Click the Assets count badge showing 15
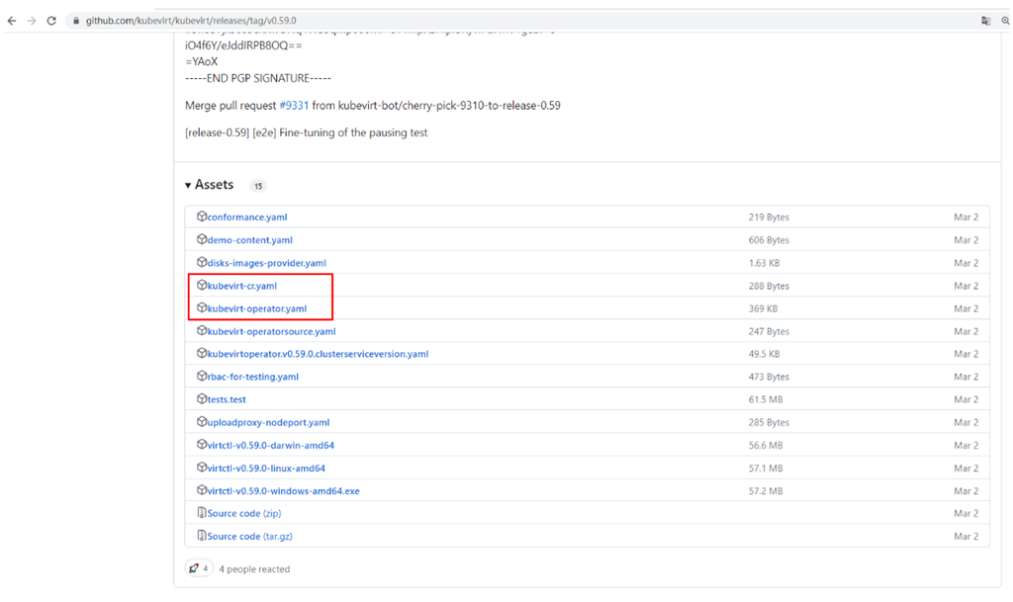Image resolution: width=1013 pixels, height=602 pixels. pyautogui.click(x=258, y=186)
